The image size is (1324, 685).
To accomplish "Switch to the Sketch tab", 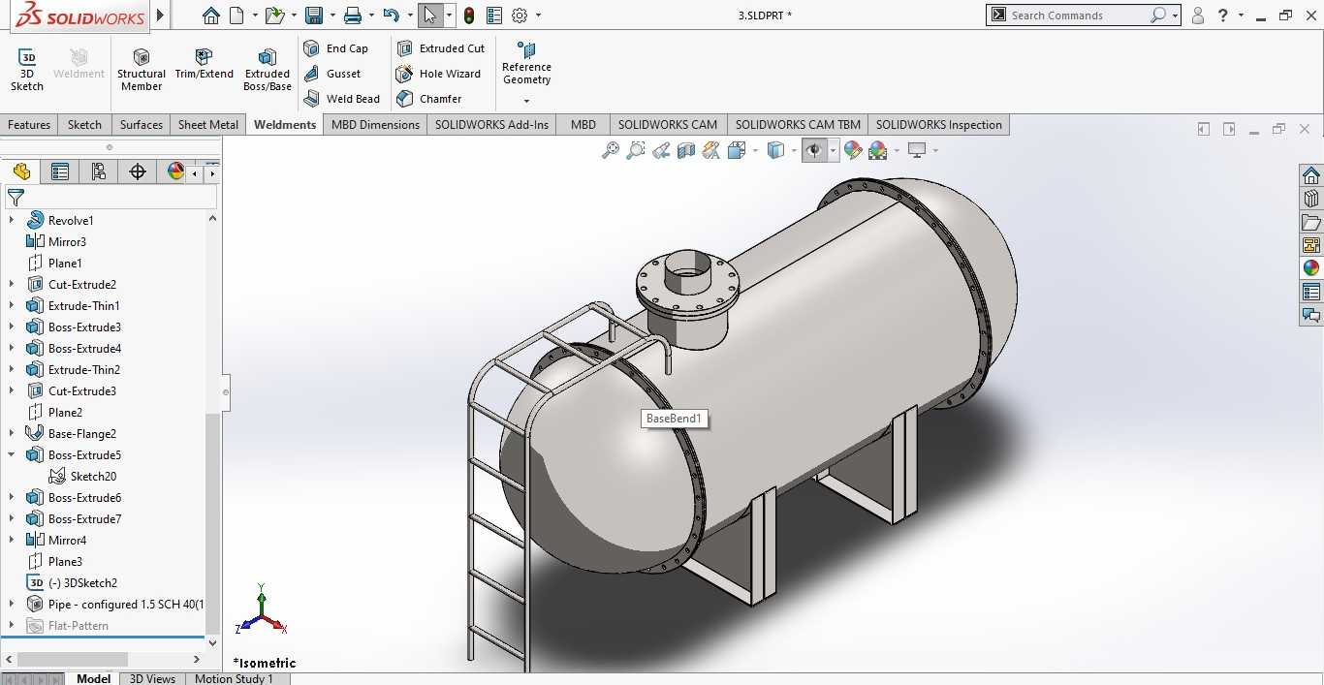I will tap(84, 125).
